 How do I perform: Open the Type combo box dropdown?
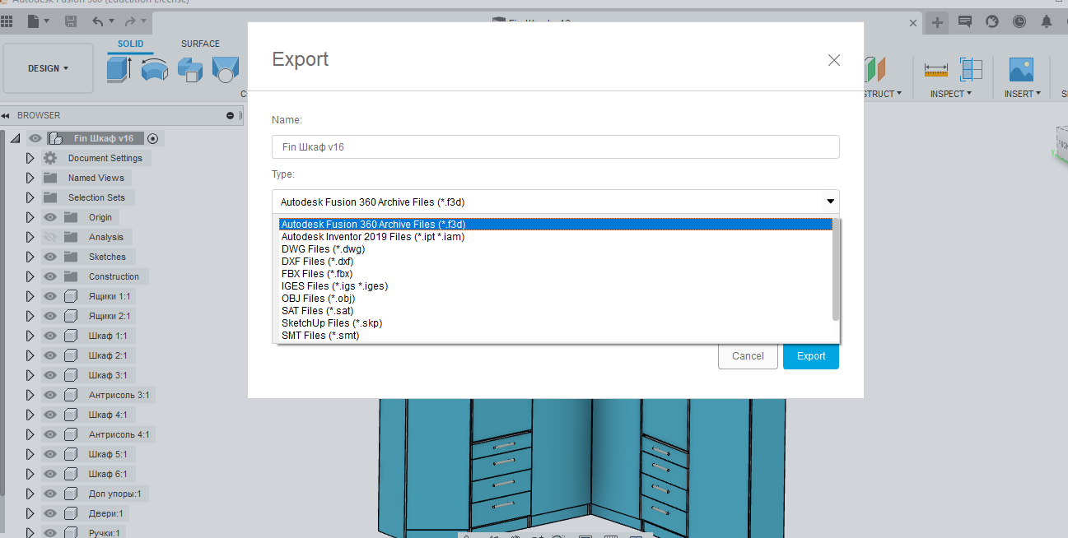coord(556,202)
